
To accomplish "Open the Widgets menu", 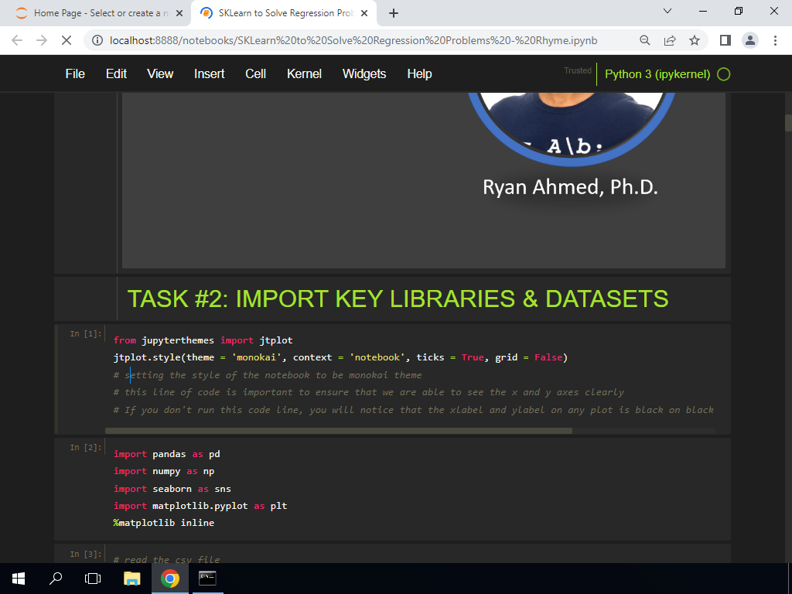I will 364,73.
